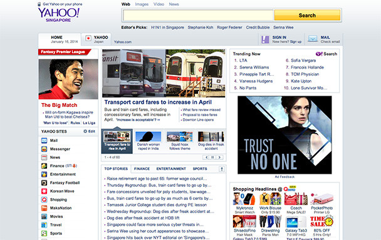Viewport: 381px width, 240px height.
Task: Open trending topic Sofia Vergara
Action: point(303,61)
